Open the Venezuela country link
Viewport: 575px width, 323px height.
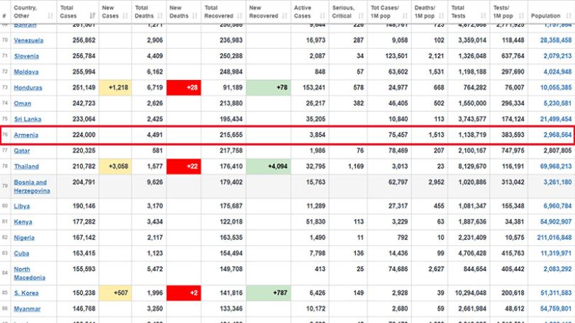[x=28, y=40]
